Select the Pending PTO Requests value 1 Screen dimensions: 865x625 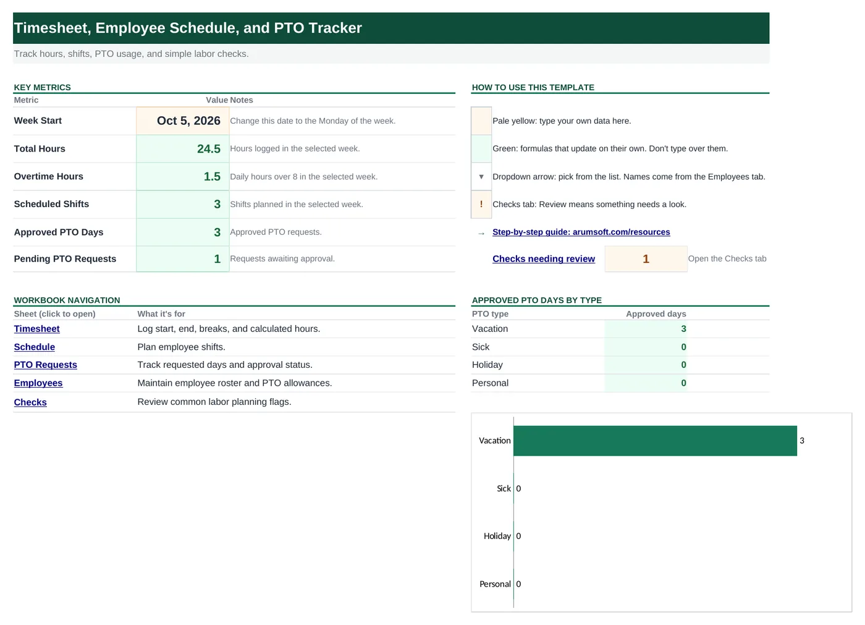[182, 258]
